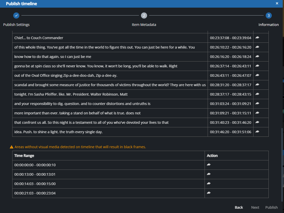Jump to the 'Zip-a-dee-doo-dah' subtitle segment
284x213 pixels.
pos(257,75)
